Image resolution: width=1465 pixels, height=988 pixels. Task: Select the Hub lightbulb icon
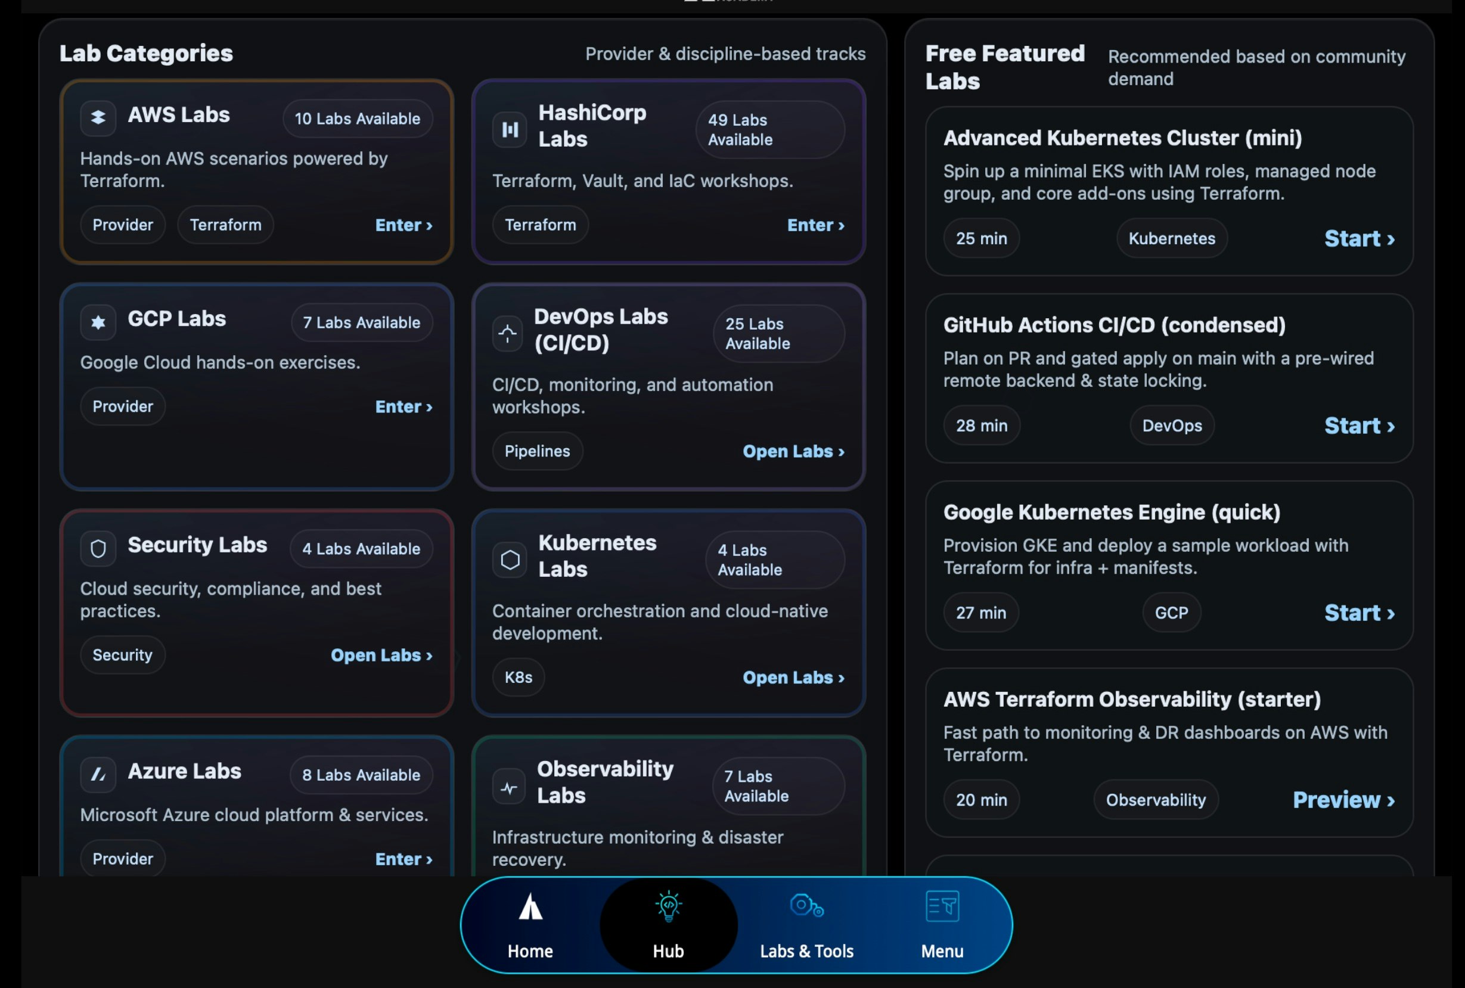click(668, 907)
